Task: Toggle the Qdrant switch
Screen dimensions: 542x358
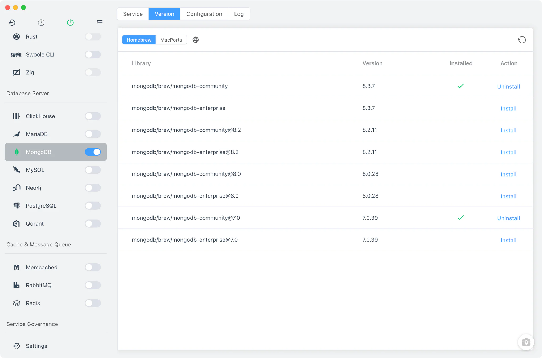Action: coord(93,223)
